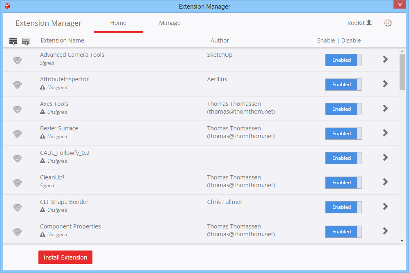Screen dimensions: 409x273
Task: Click the gem icon for Axes Tools
Action: click(x=18, y=110)
